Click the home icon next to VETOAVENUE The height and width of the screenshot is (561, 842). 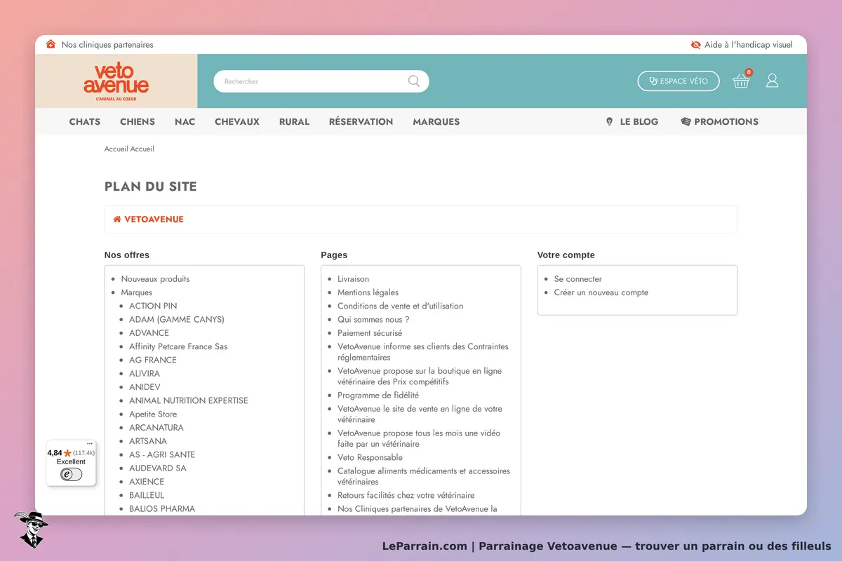coord(117,219)
